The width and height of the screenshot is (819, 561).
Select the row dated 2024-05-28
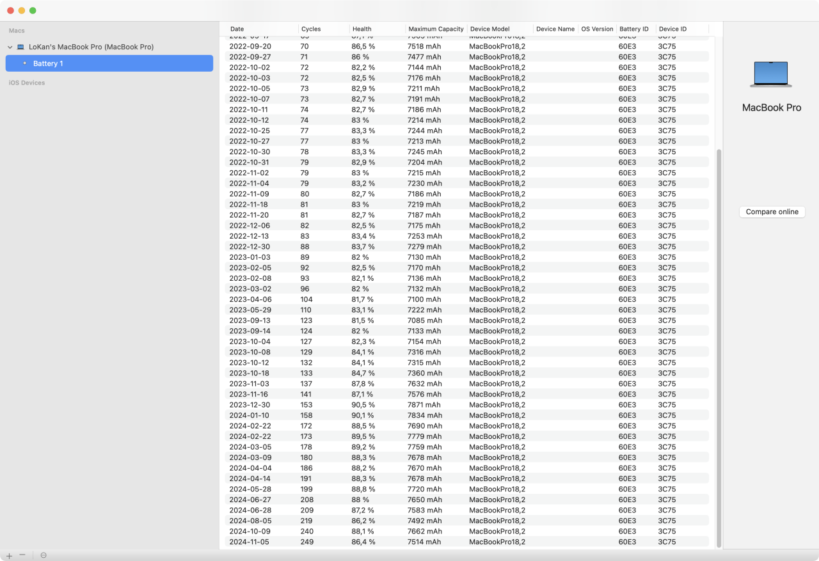(468, 489)
